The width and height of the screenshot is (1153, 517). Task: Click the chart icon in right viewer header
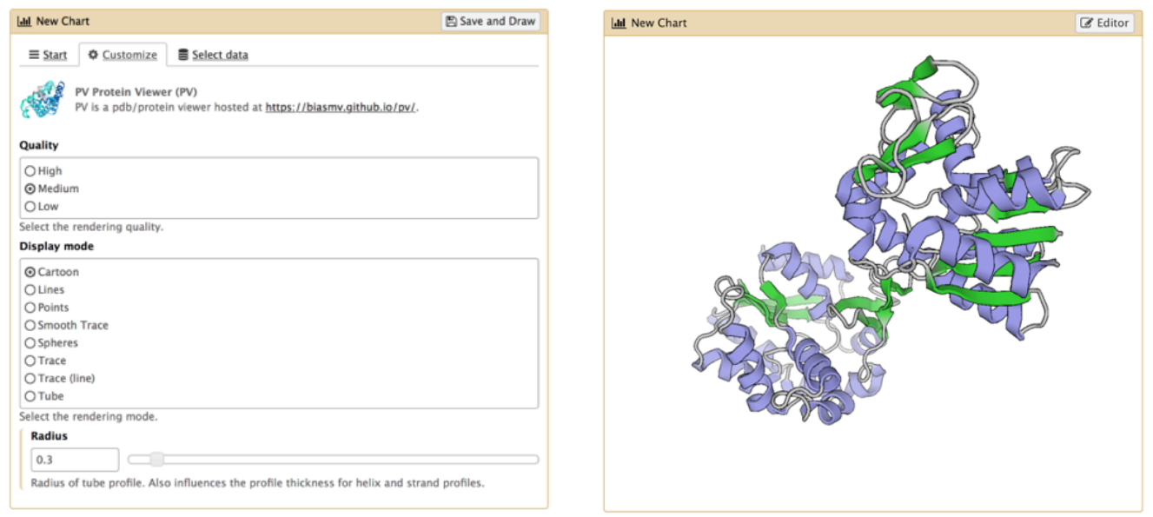click(x=619, y=23)
